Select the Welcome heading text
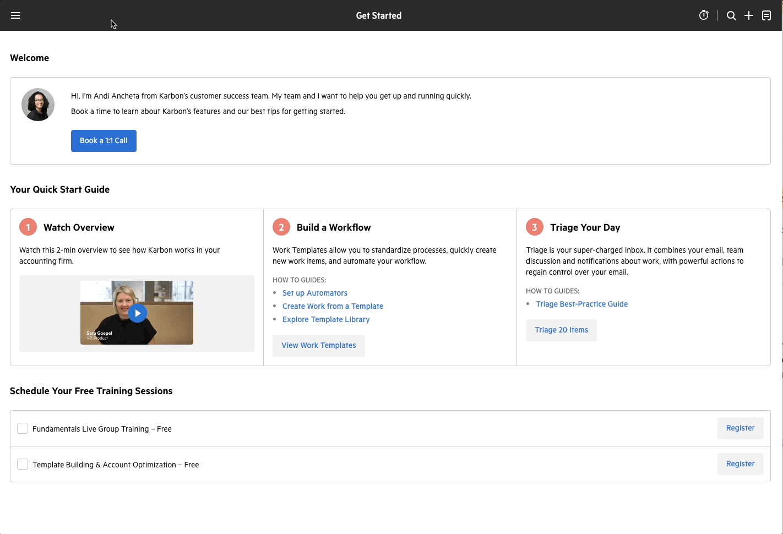This screenshot has height=534, width=783. coord(30,58)
